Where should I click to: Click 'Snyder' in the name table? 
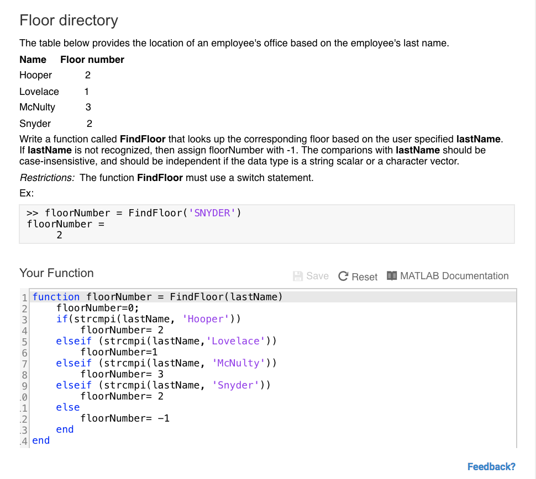(x=35, y=124)
